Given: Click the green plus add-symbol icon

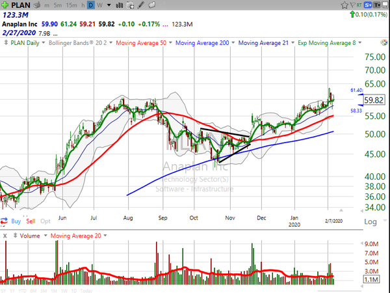Looking at the screenshot, I should click(5, 5).
